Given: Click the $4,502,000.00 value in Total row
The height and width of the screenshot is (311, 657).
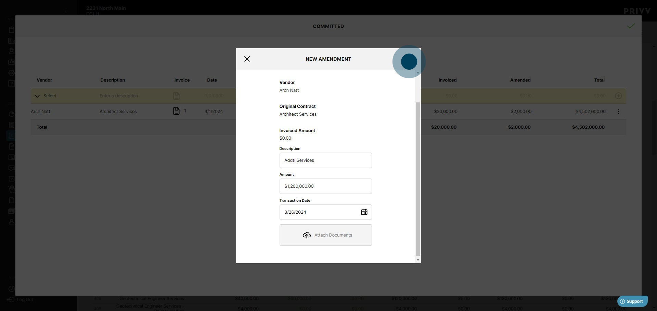Looking at the screenshot, I should point(588,127).
